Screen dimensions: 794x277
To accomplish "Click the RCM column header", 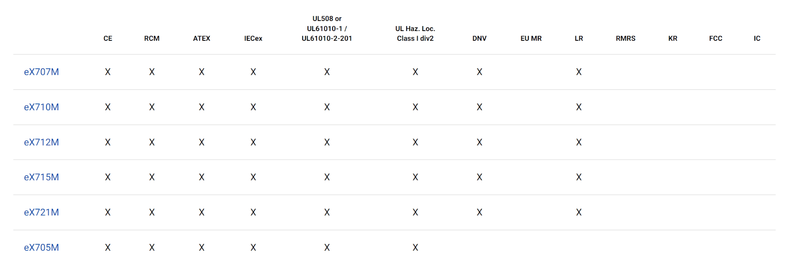I will click(152, 38).
